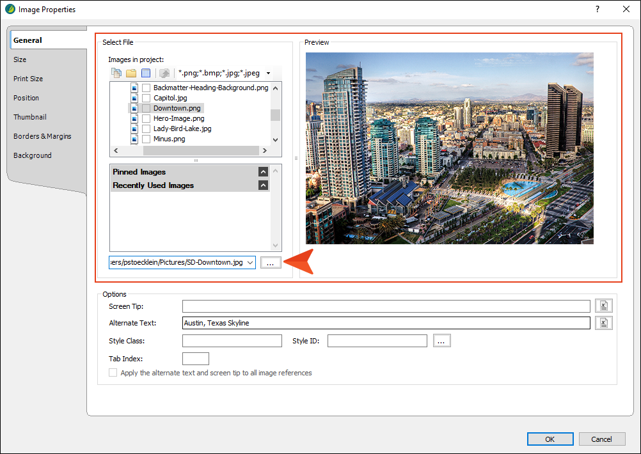This screenshot has height=454, width=641.
Task: Click the grayed-out up-folder toolbar icon
Action: pos(164,73)
